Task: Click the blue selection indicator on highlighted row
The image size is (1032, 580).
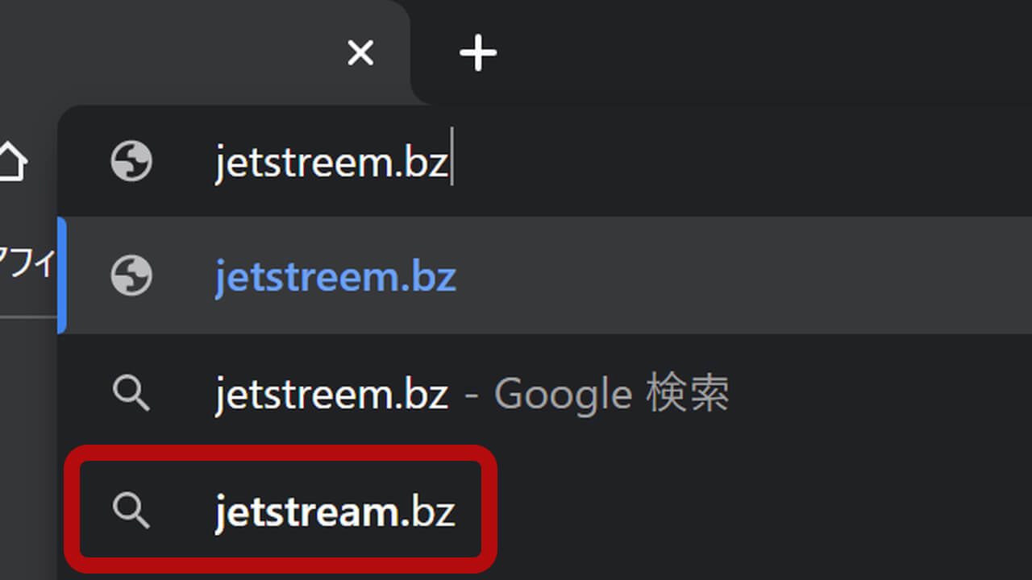Action: click(61, 275)
